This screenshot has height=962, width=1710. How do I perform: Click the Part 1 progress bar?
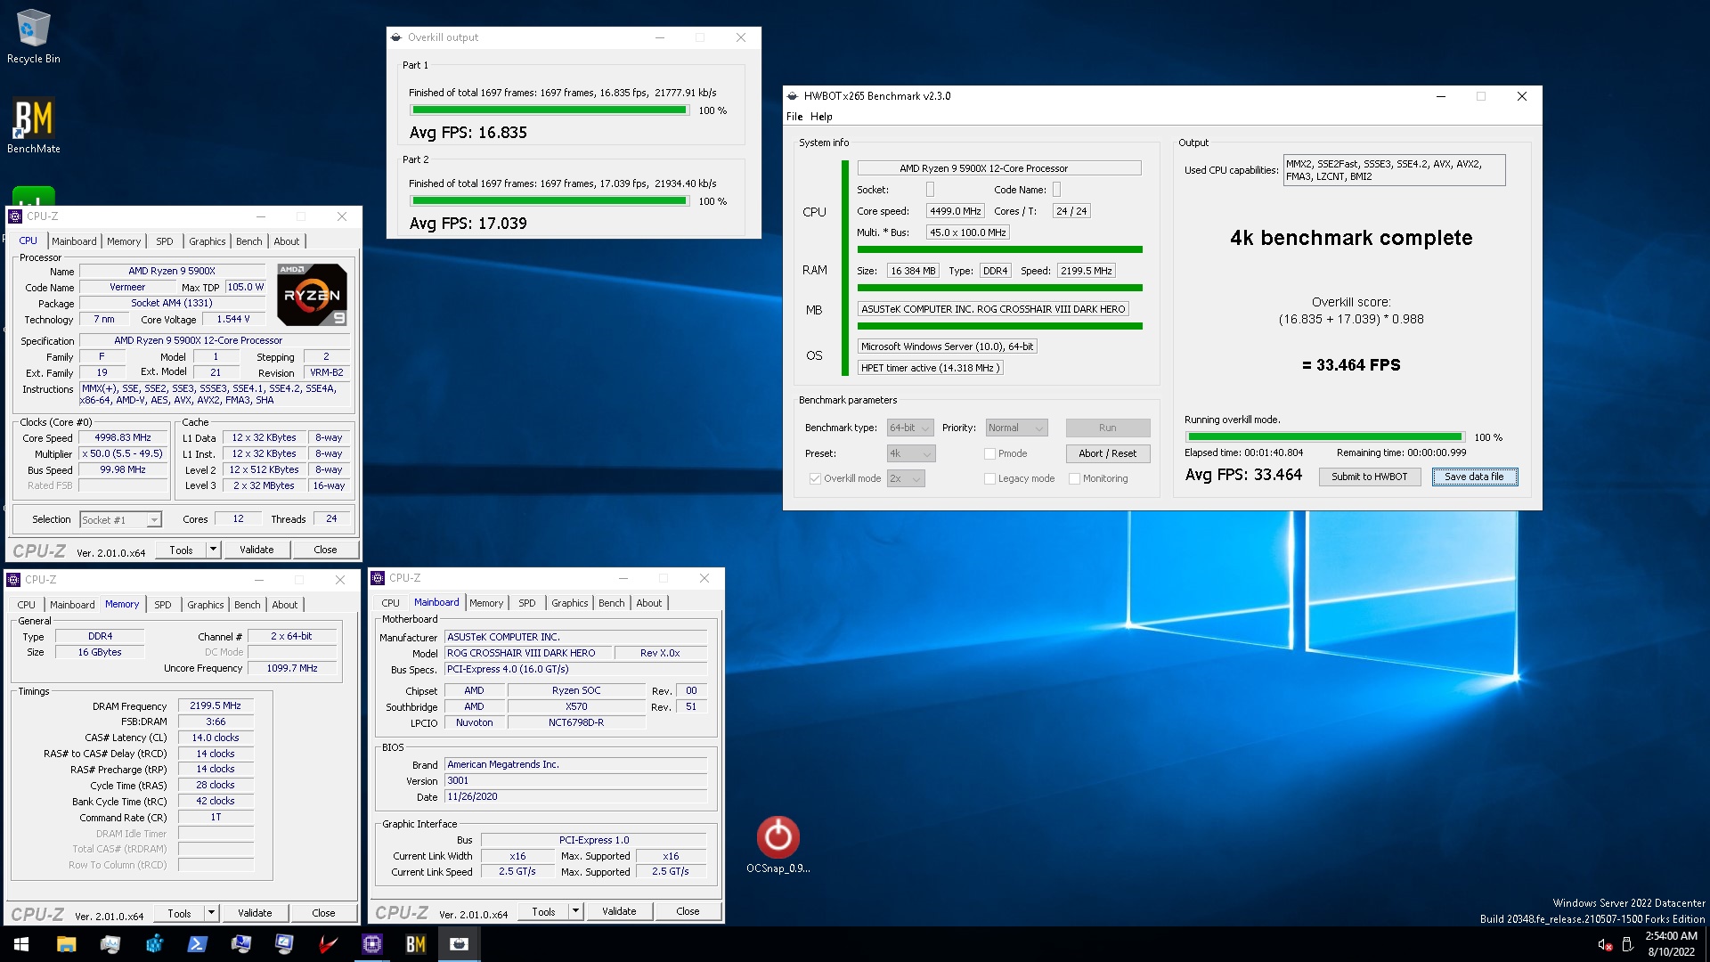549,110
